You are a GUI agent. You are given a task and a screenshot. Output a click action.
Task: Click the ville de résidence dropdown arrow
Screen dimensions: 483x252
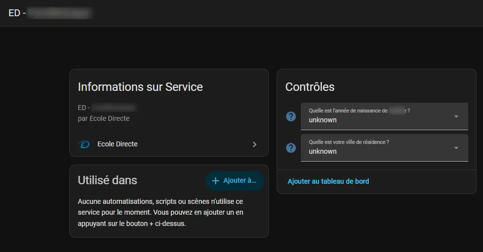[x=456, y=148]
